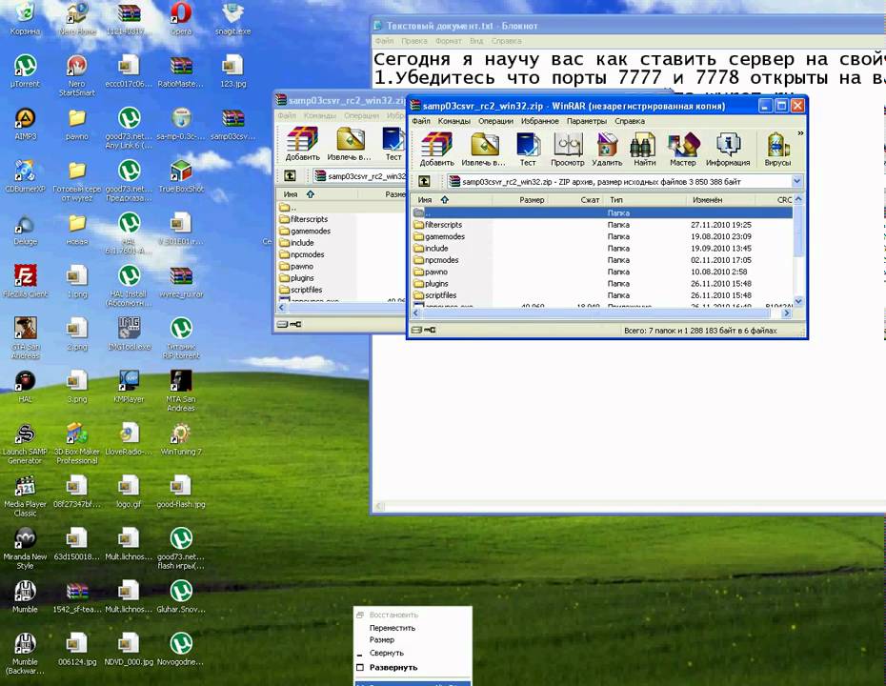Click Извлечь в... in background WinRAR window
886x686 pixels.
(350, 144)
